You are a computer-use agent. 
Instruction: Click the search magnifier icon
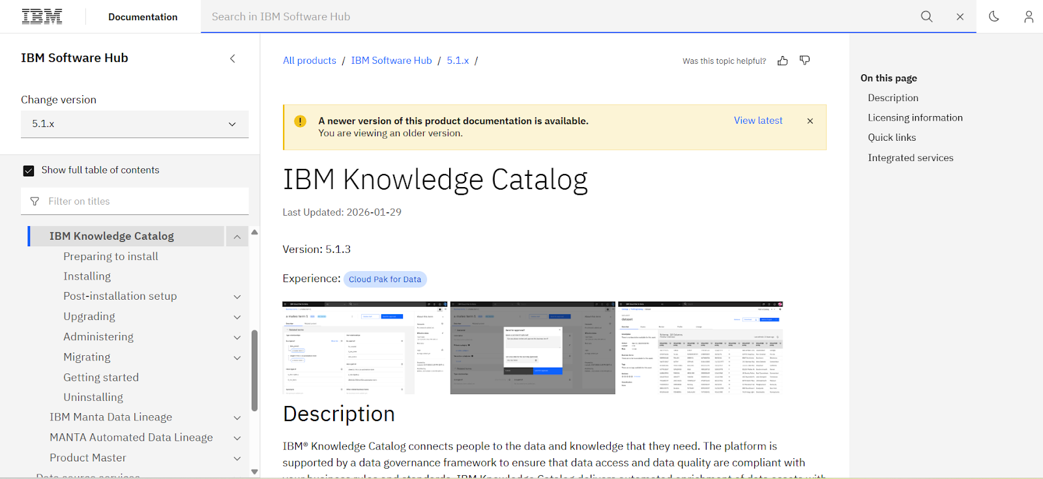pos(926,16)
